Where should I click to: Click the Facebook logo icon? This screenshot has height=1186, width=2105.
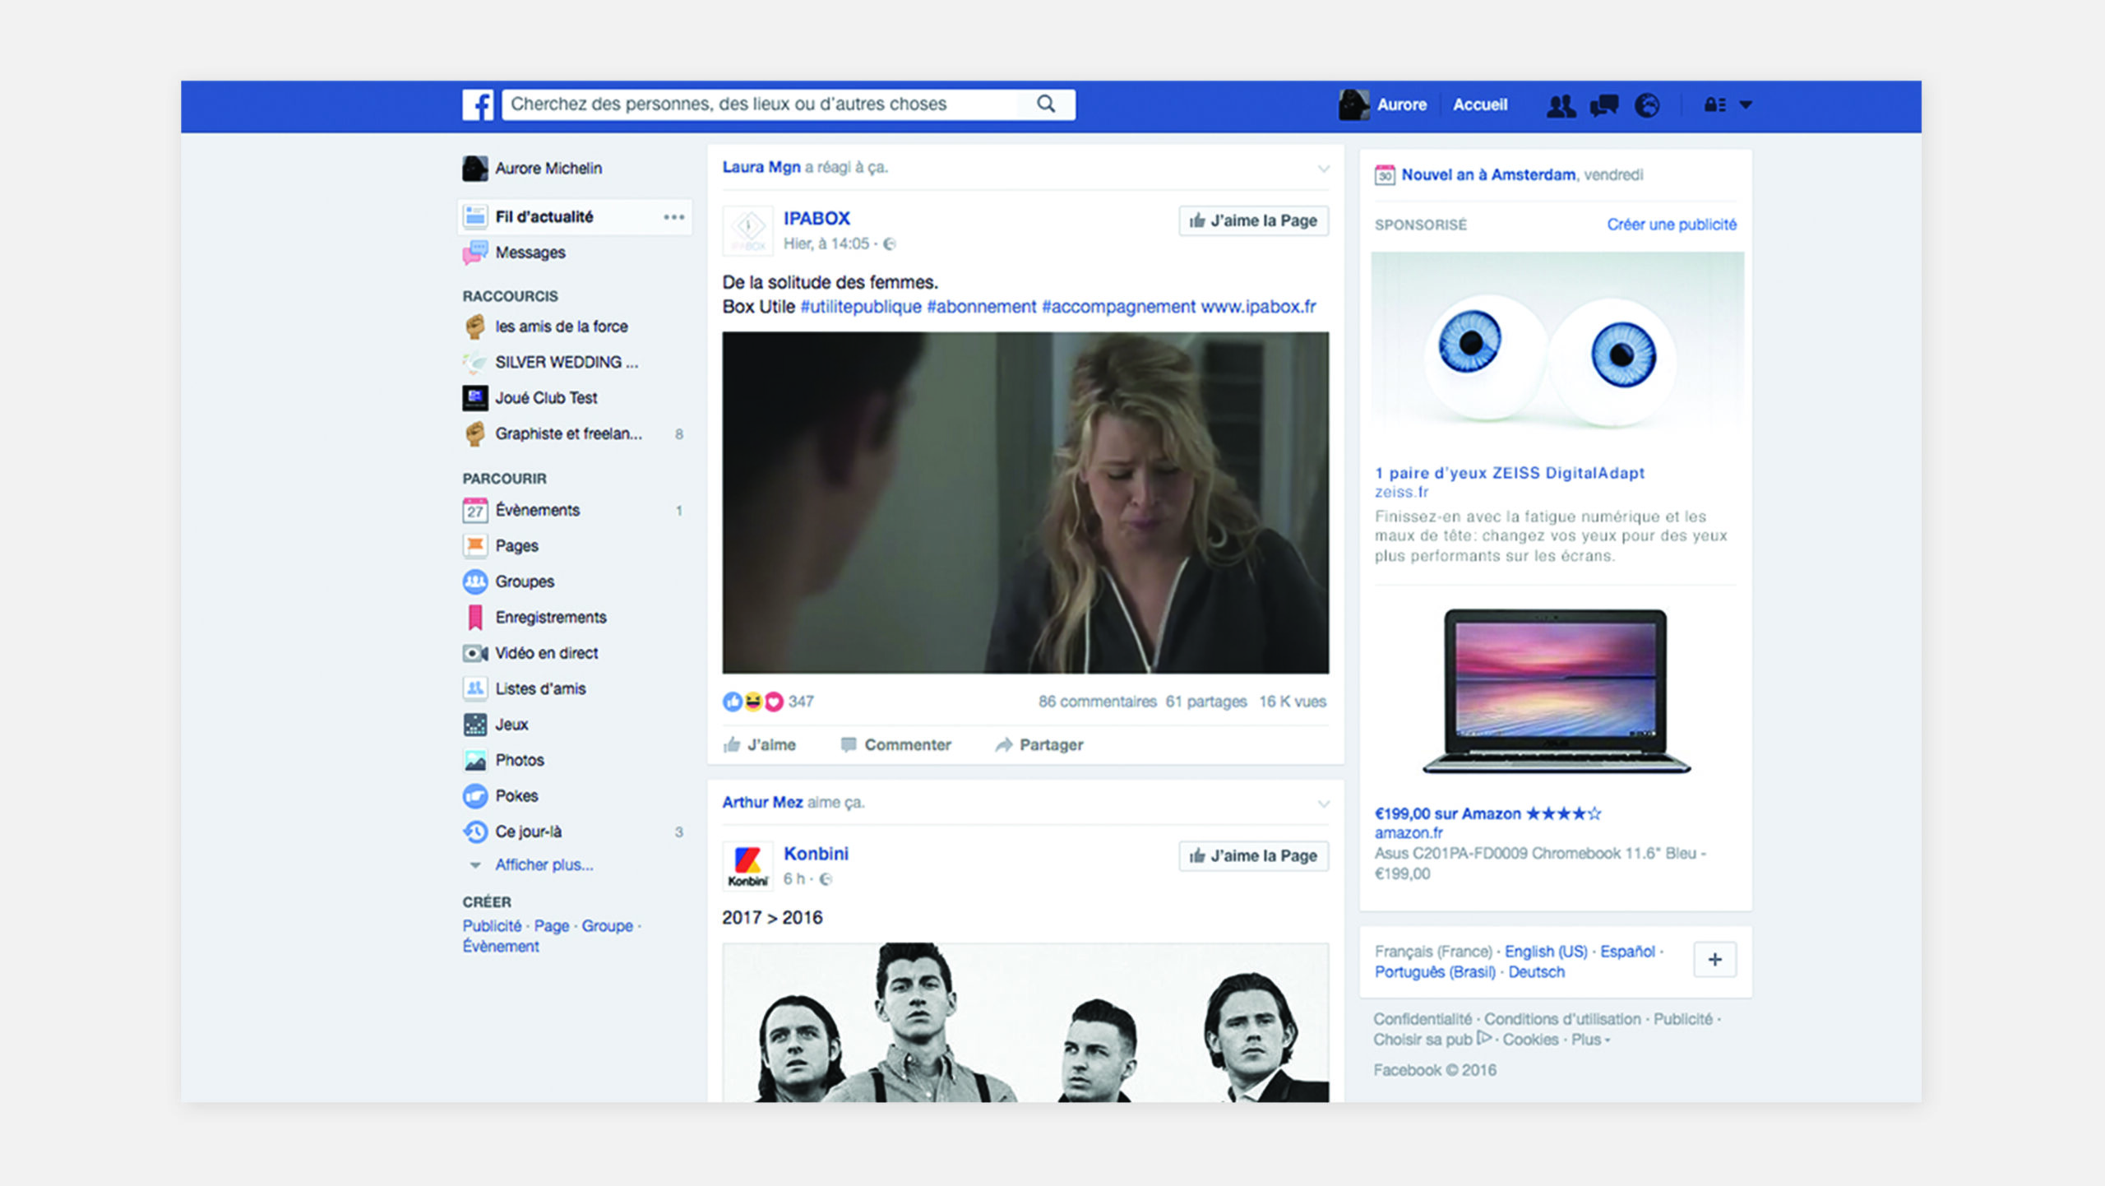point(477,104)
